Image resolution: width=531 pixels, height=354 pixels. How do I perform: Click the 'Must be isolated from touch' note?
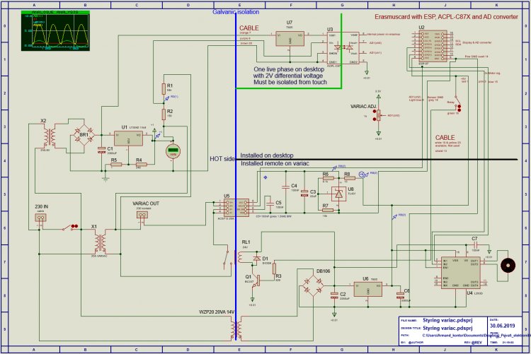tap(290, 82)
